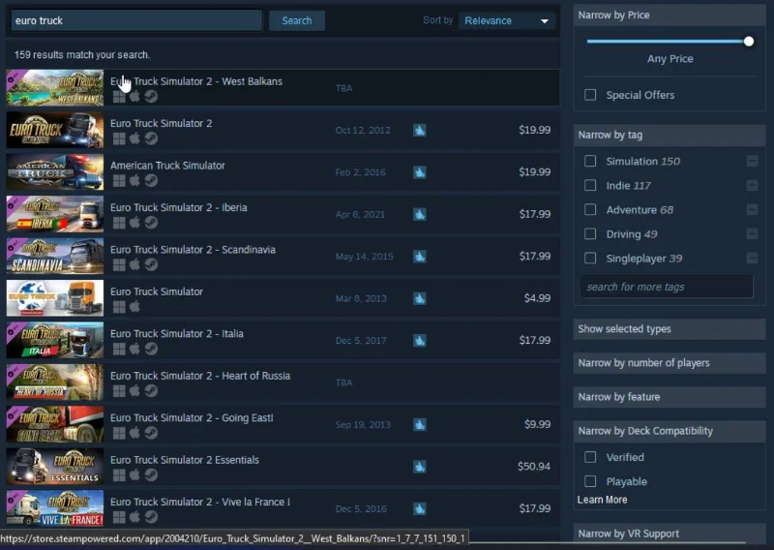
Task: Click the Search button
Action: click(x=297, y=20)
